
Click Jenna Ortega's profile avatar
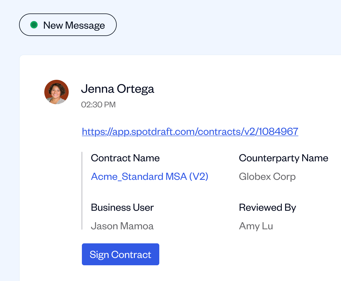pos(57,92)
